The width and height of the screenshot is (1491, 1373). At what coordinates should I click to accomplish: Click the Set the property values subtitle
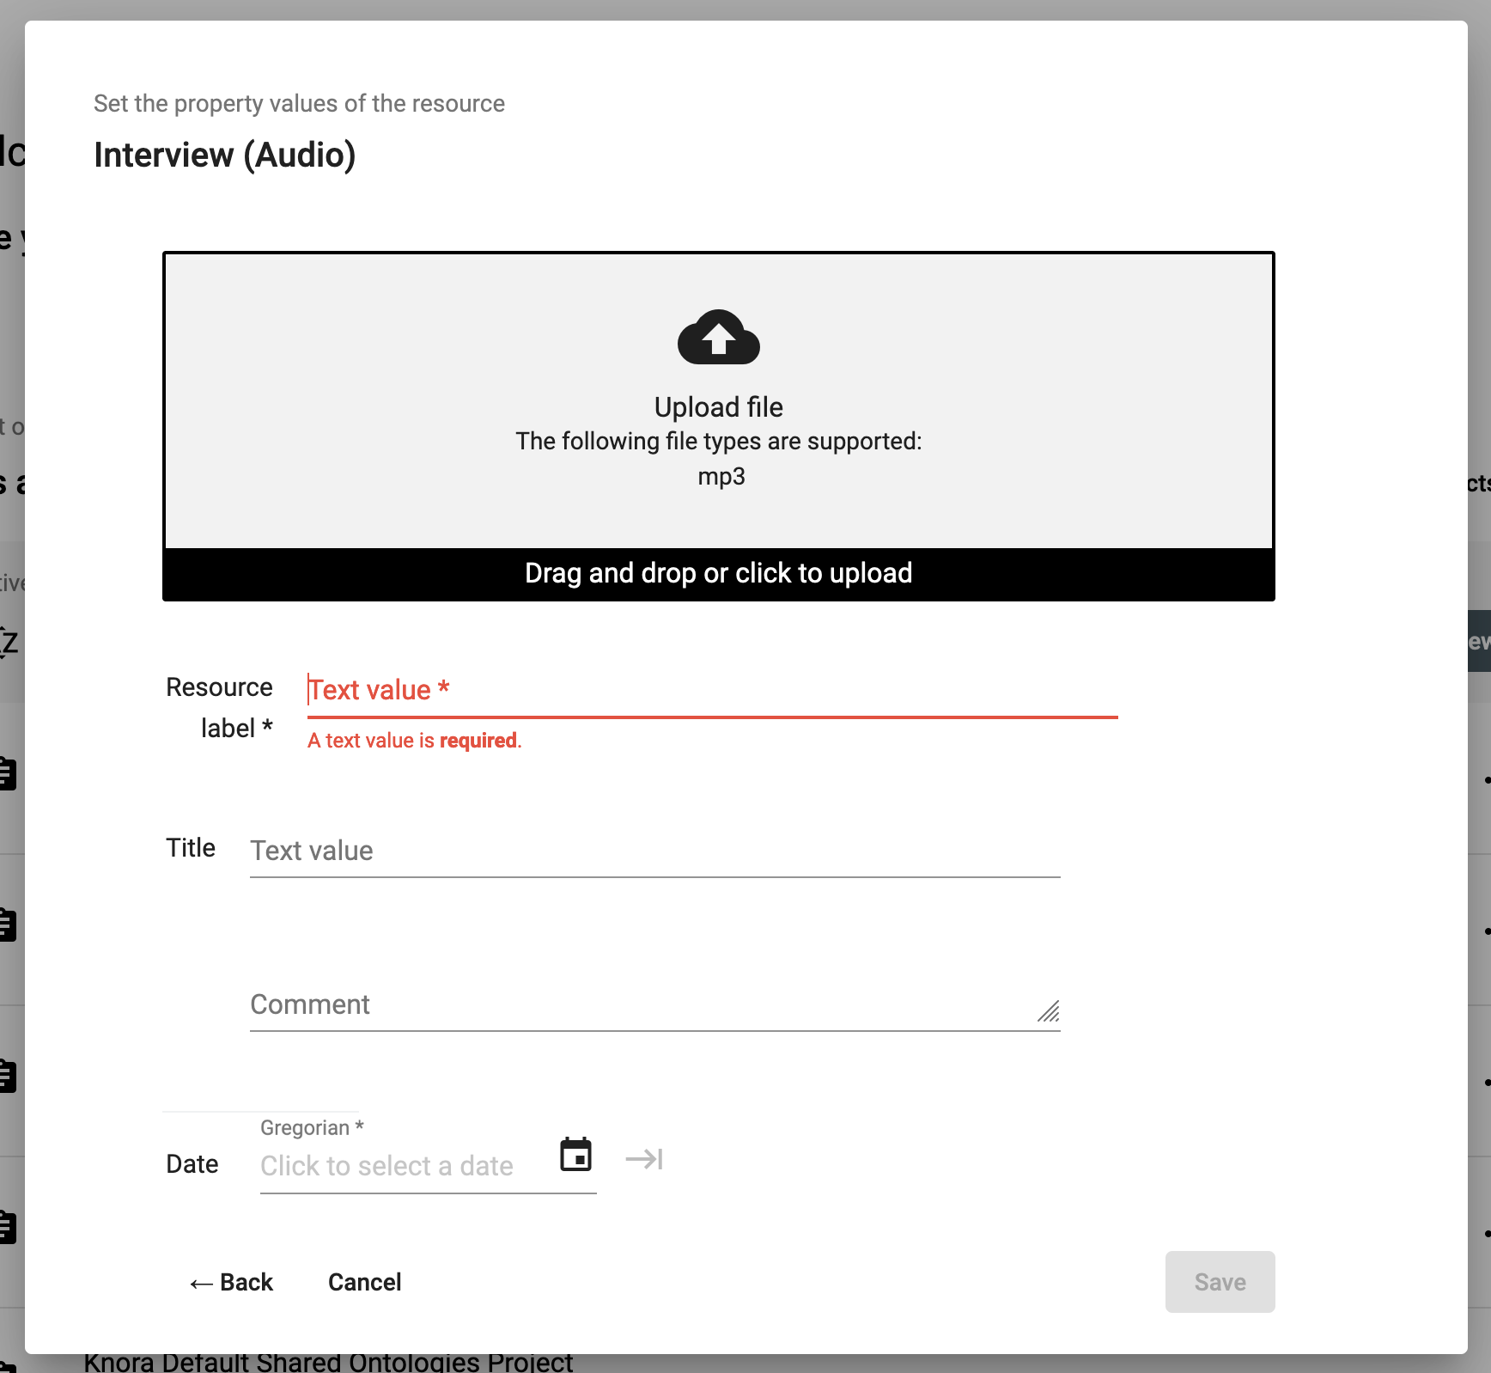point(299,104)
